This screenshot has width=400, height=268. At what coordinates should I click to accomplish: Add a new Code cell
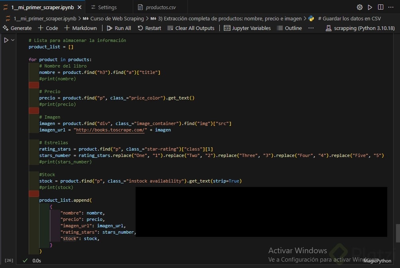coord(48,28)
